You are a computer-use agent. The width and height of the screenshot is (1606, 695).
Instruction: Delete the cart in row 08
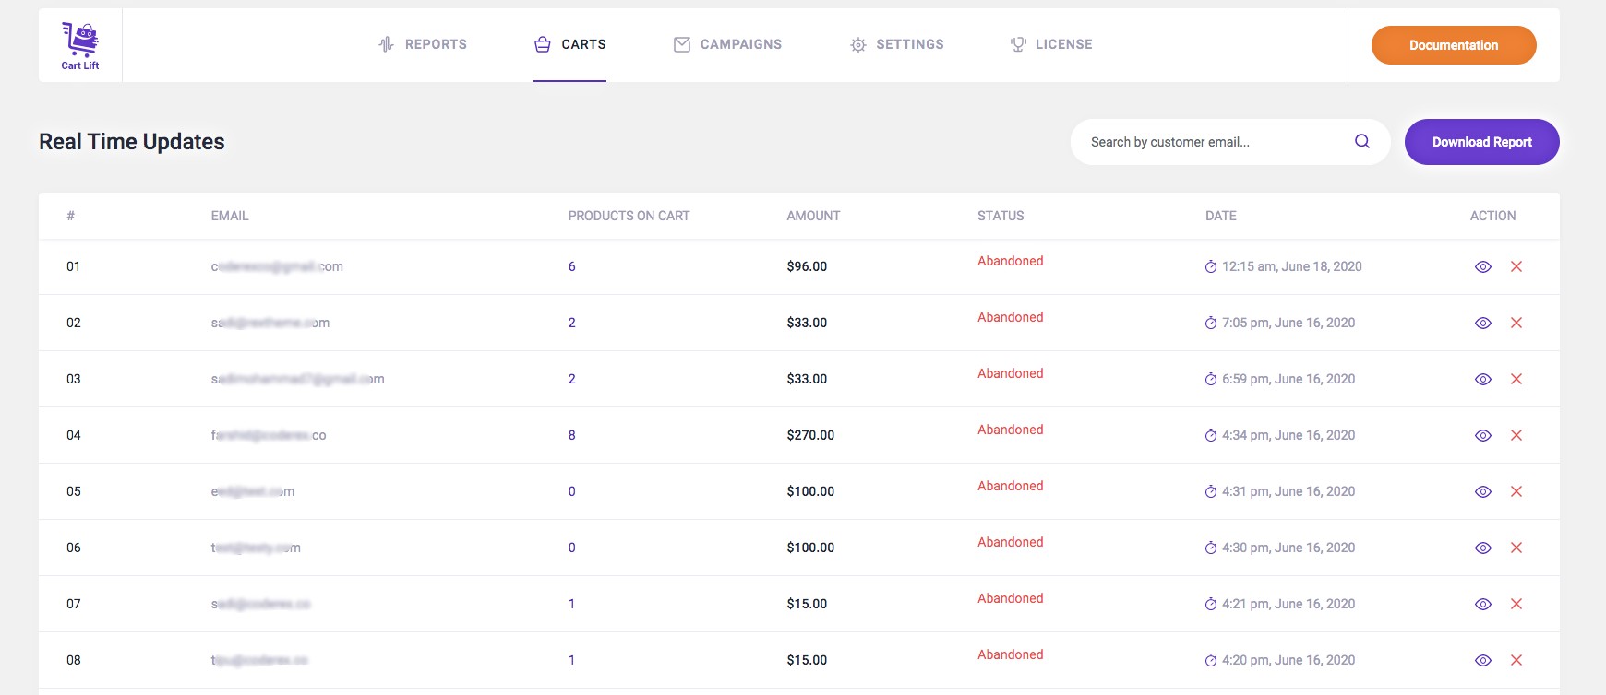click(x=1516, y=660)
